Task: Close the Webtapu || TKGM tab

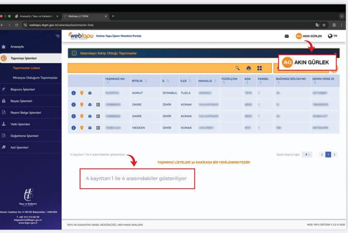Action: pyautogui.click(x=106, y=16)
